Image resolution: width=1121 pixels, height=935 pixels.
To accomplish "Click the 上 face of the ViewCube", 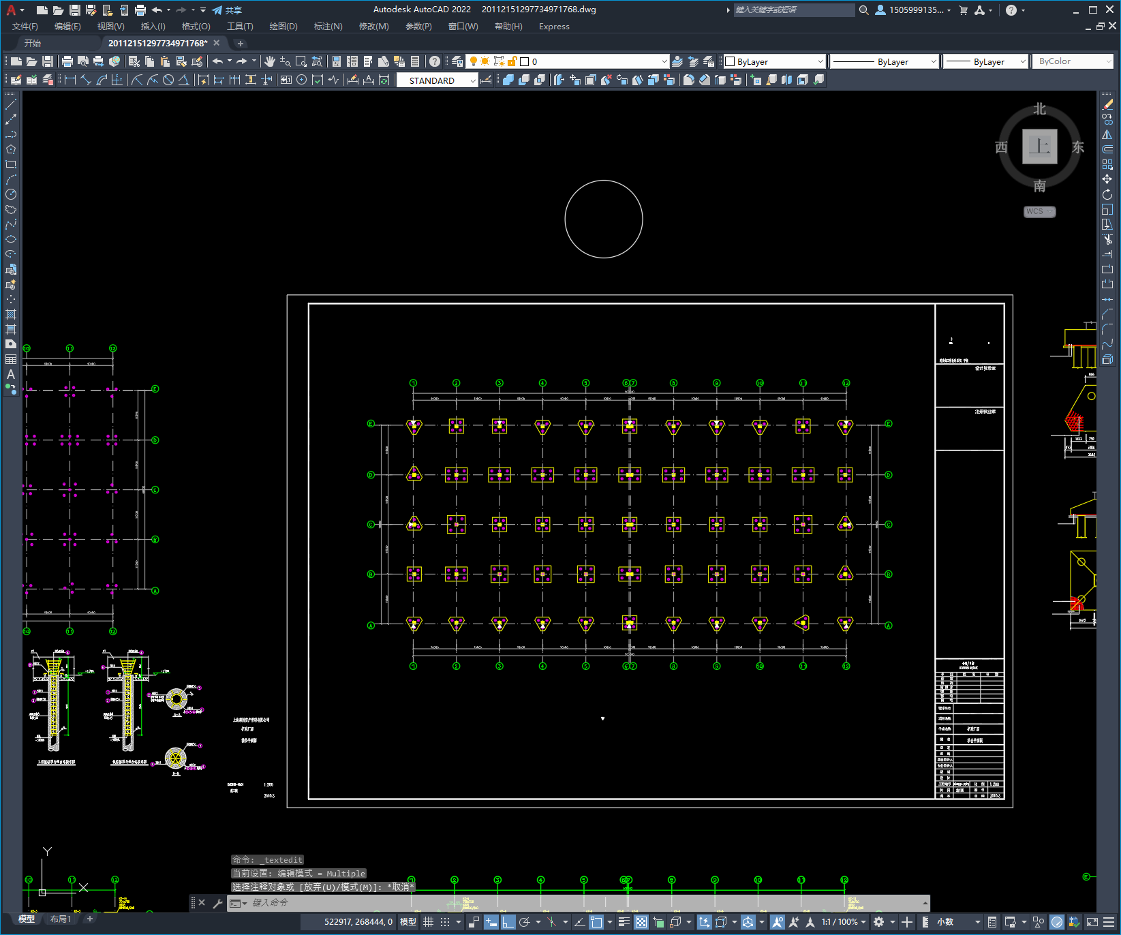I will 1040,147.
